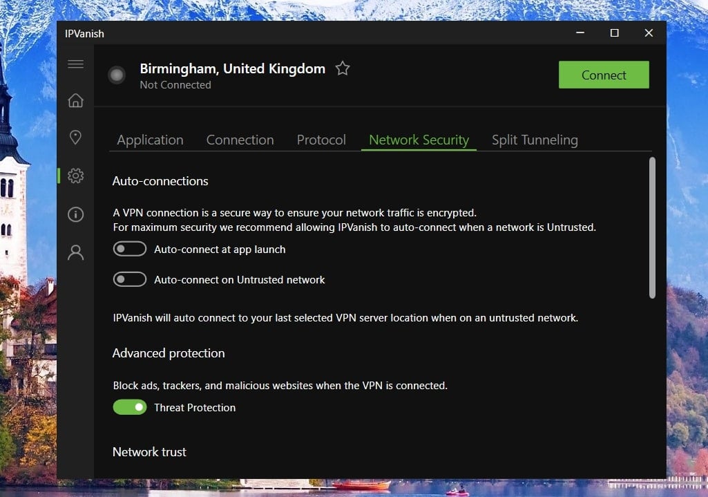Image resolution: width=708 pixels, height=497 pixels.
Task: Select the Network Security tab
Action: pos(419,140)
